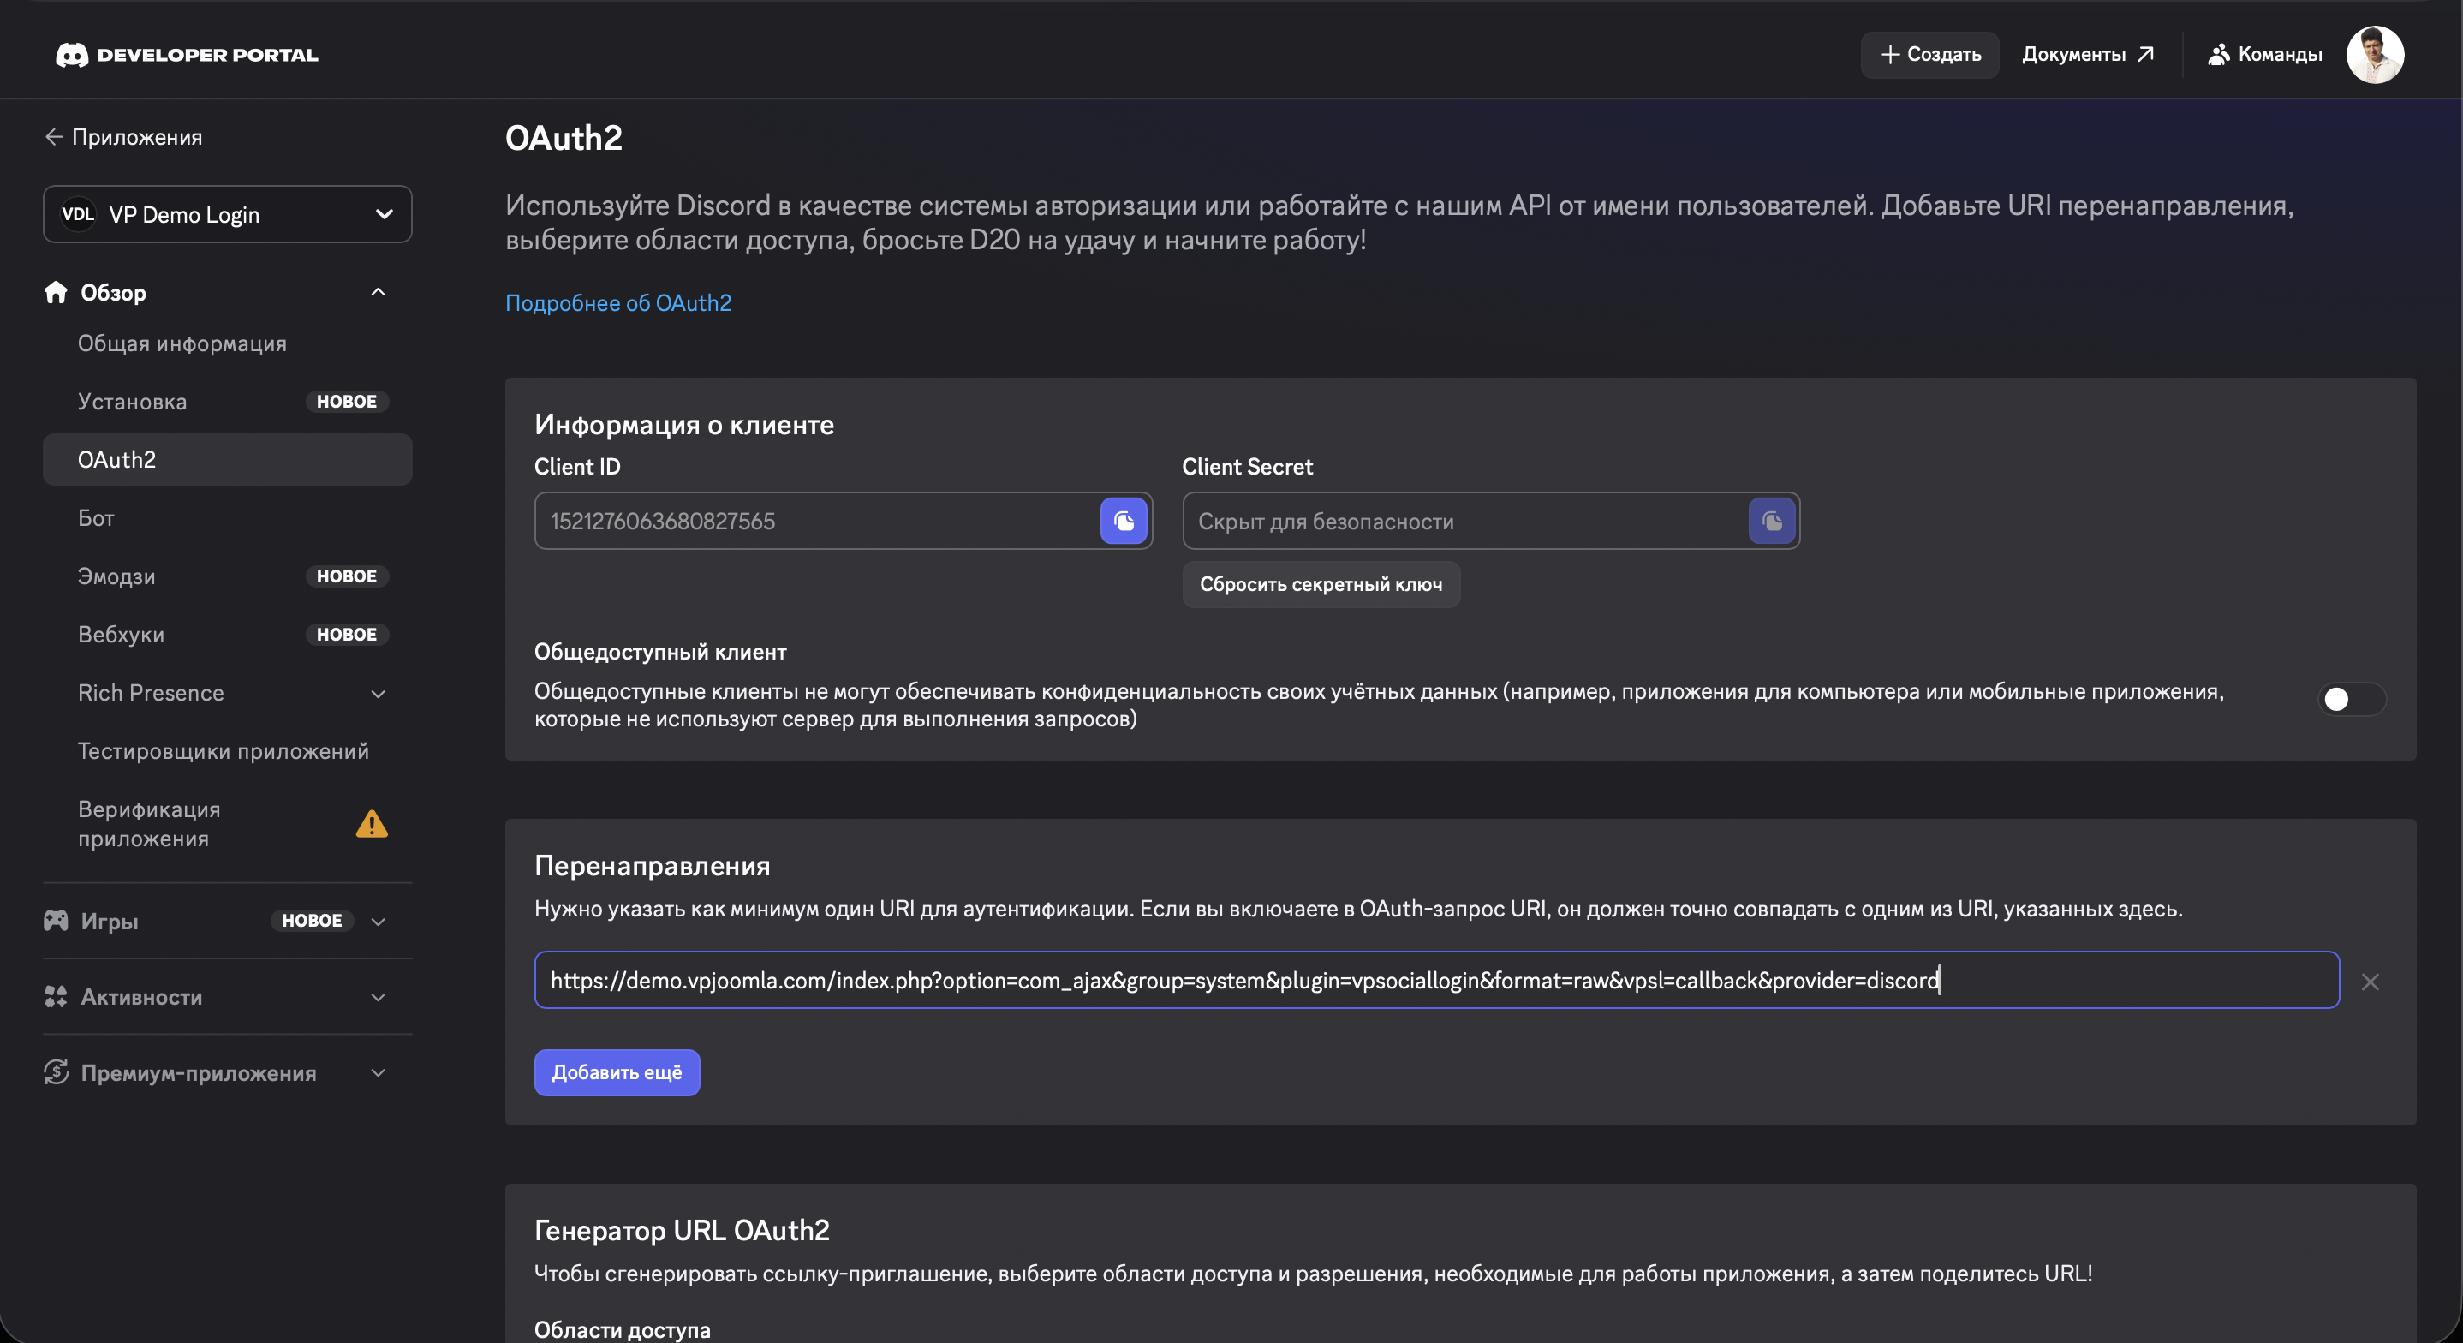Image resolution: width=2463 pixels, height=1343 pixels.
Task: Go to the Бот sidebar page
Action: pyautogui.click(x=228, y=518)
